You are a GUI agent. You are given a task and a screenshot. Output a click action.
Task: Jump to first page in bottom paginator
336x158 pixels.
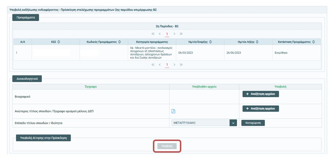tap(153, 65)
